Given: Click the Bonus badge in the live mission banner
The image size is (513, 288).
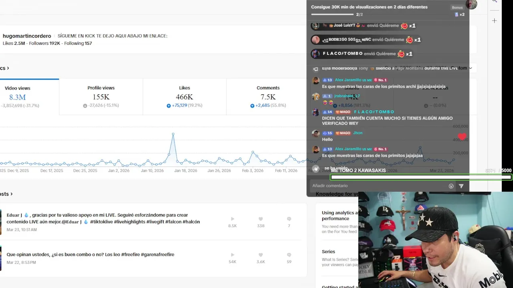Looking at the screenshot, I should click(x=457, y=8).
